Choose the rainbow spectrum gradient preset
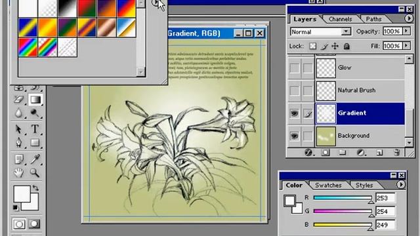Image resolution: width=420 pixels, height=236 pixels. (x=28, y=47)
